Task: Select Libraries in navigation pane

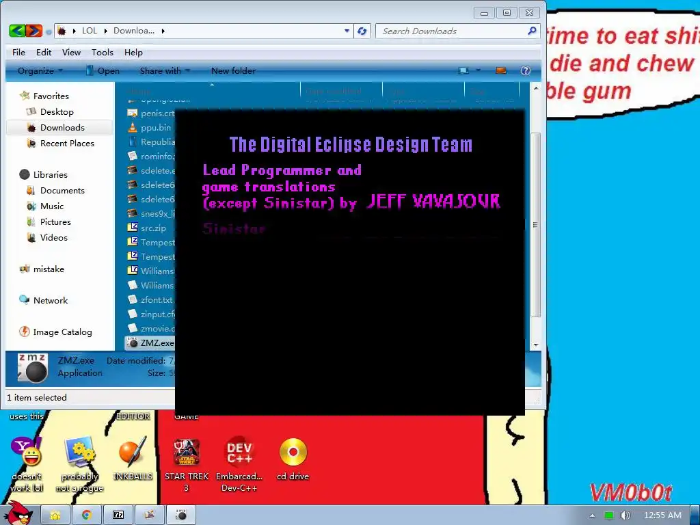Action: pyautogui.click(x=50, y=174)
